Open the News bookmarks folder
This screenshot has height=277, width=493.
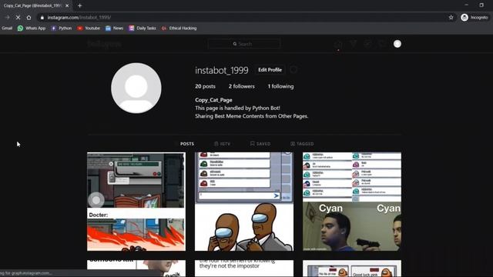click(115, 28)
